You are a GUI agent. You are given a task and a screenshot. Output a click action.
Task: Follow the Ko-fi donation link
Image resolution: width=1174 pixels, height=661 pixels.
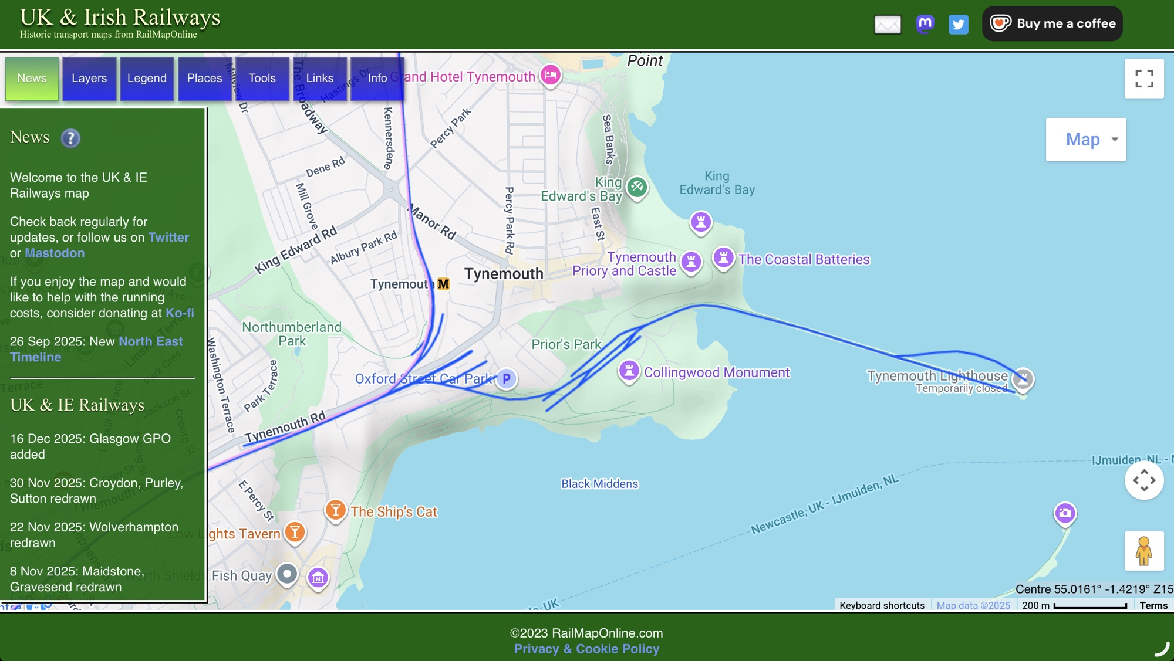(x=180, y=313)
